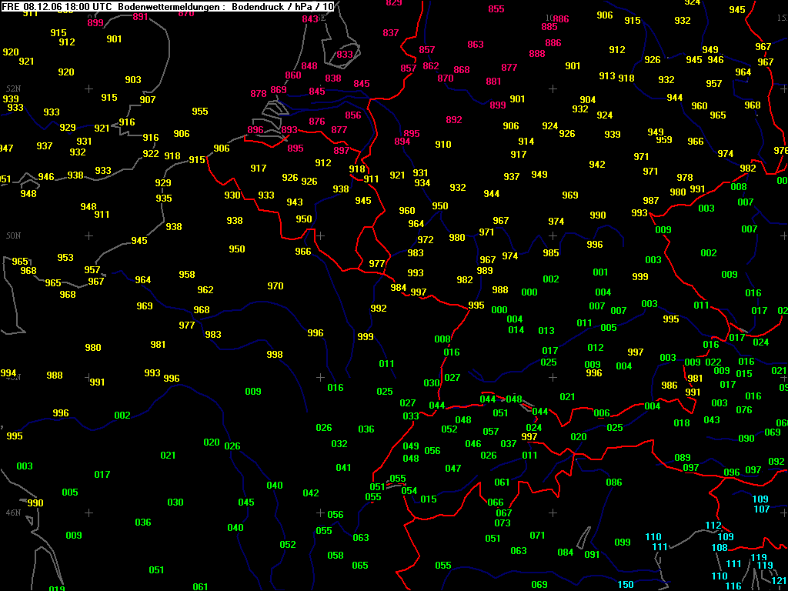Click the 52N latitude label
The height and width of the screenshot is (591, 788).
pyautogui.click(x=12, y=89)
